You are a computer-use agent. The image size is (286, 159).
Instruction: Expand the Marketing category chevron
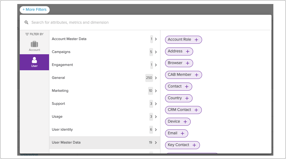156,91
